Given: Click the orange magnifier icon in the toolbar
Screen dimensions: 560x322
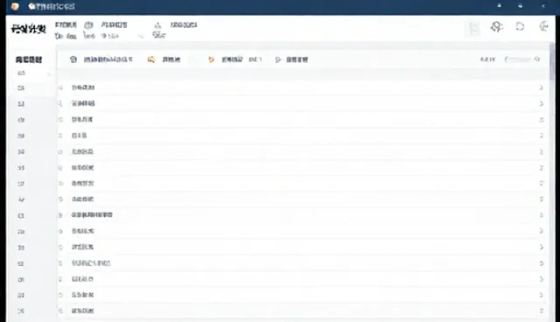Looking at the screenshot, I should tap(151, 59).
